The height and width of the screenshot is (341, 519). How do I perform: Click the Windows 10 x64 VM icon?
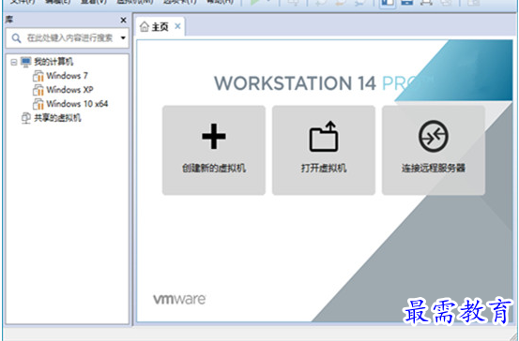[38, 104]
